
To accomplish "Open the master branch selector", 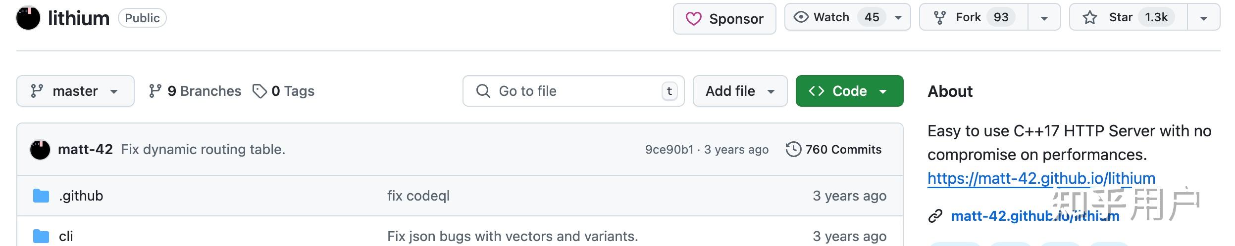I will click(x=75, y=91).
